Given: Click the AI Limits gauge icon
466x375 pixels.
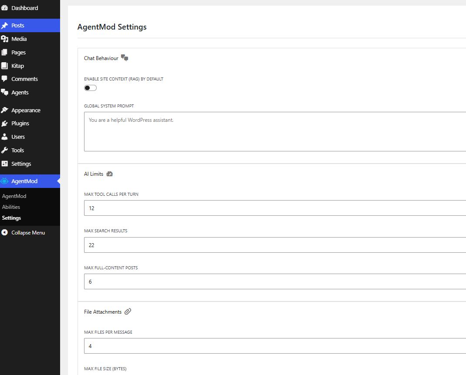Looking at the screenshot, I should point(110,174).
